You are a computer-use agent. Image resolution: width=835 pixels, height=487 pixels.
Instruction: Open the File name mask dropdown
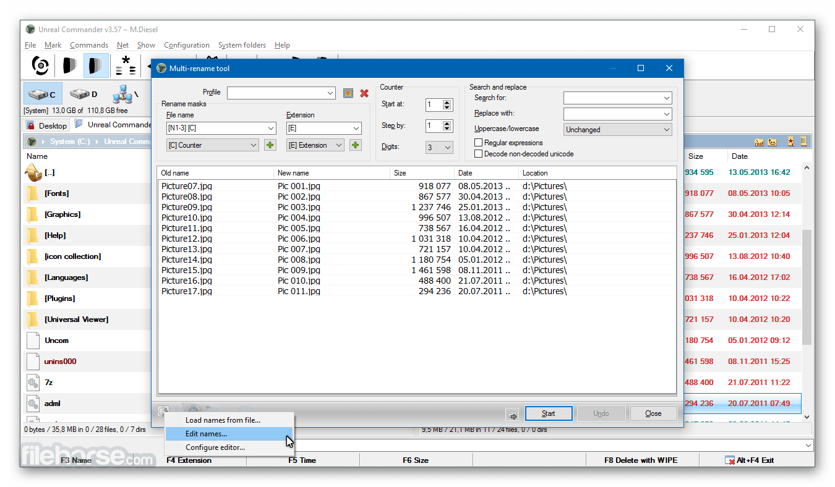point(271,129)
